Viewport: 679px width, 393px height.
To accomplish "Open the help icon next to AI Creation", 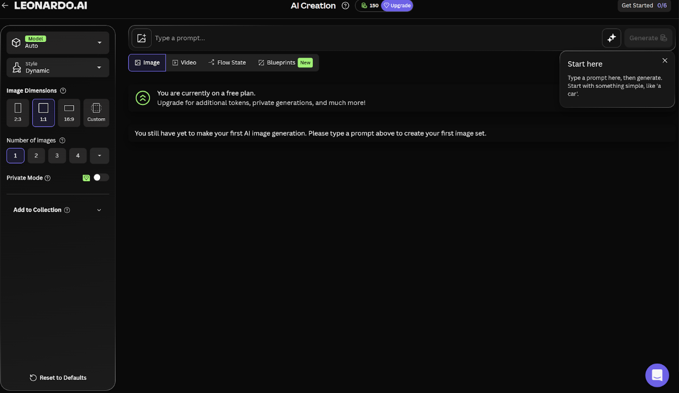I will [x=346, y=6].
